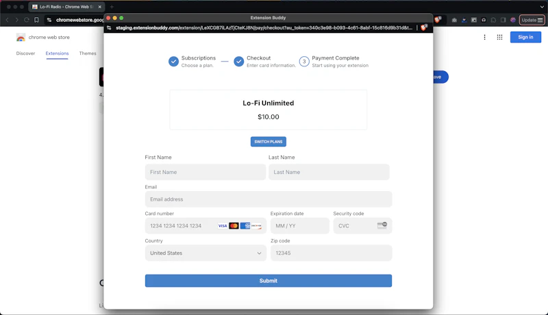Screen dimensions: 548x315
Task: Click the popup window URL address bar
Action: click(264, 27)
